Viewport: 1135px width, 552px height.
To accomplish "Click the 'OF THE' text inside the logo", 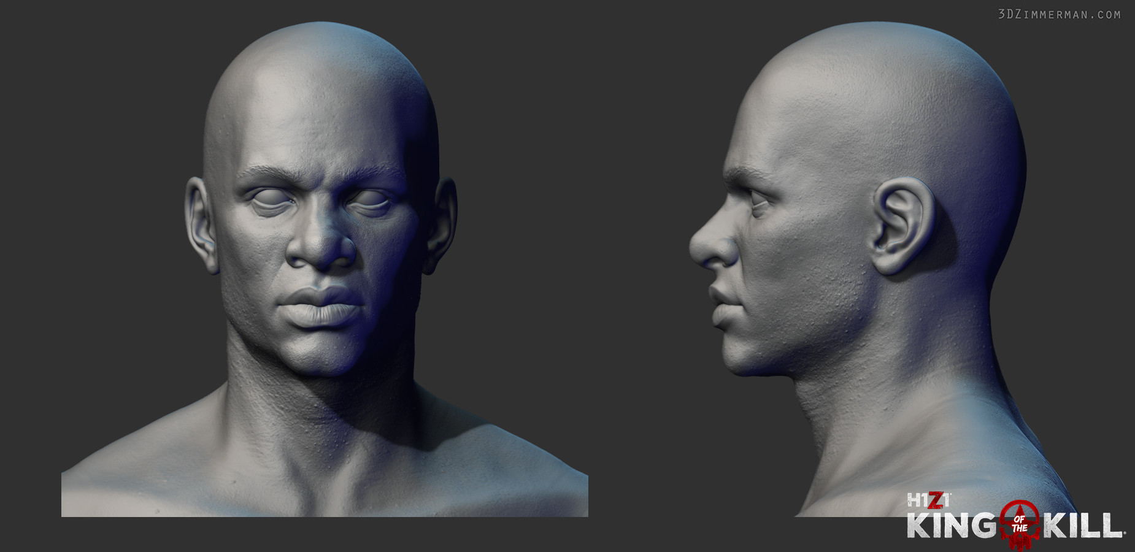I will 1020,524.
